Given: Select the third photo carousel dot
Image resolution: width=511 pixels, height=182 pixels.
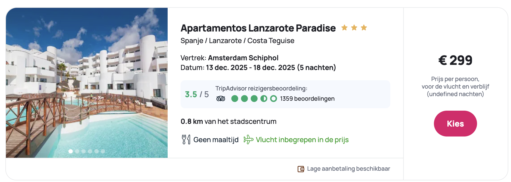Looking at the screenshot, I should (x=84, y=151).
